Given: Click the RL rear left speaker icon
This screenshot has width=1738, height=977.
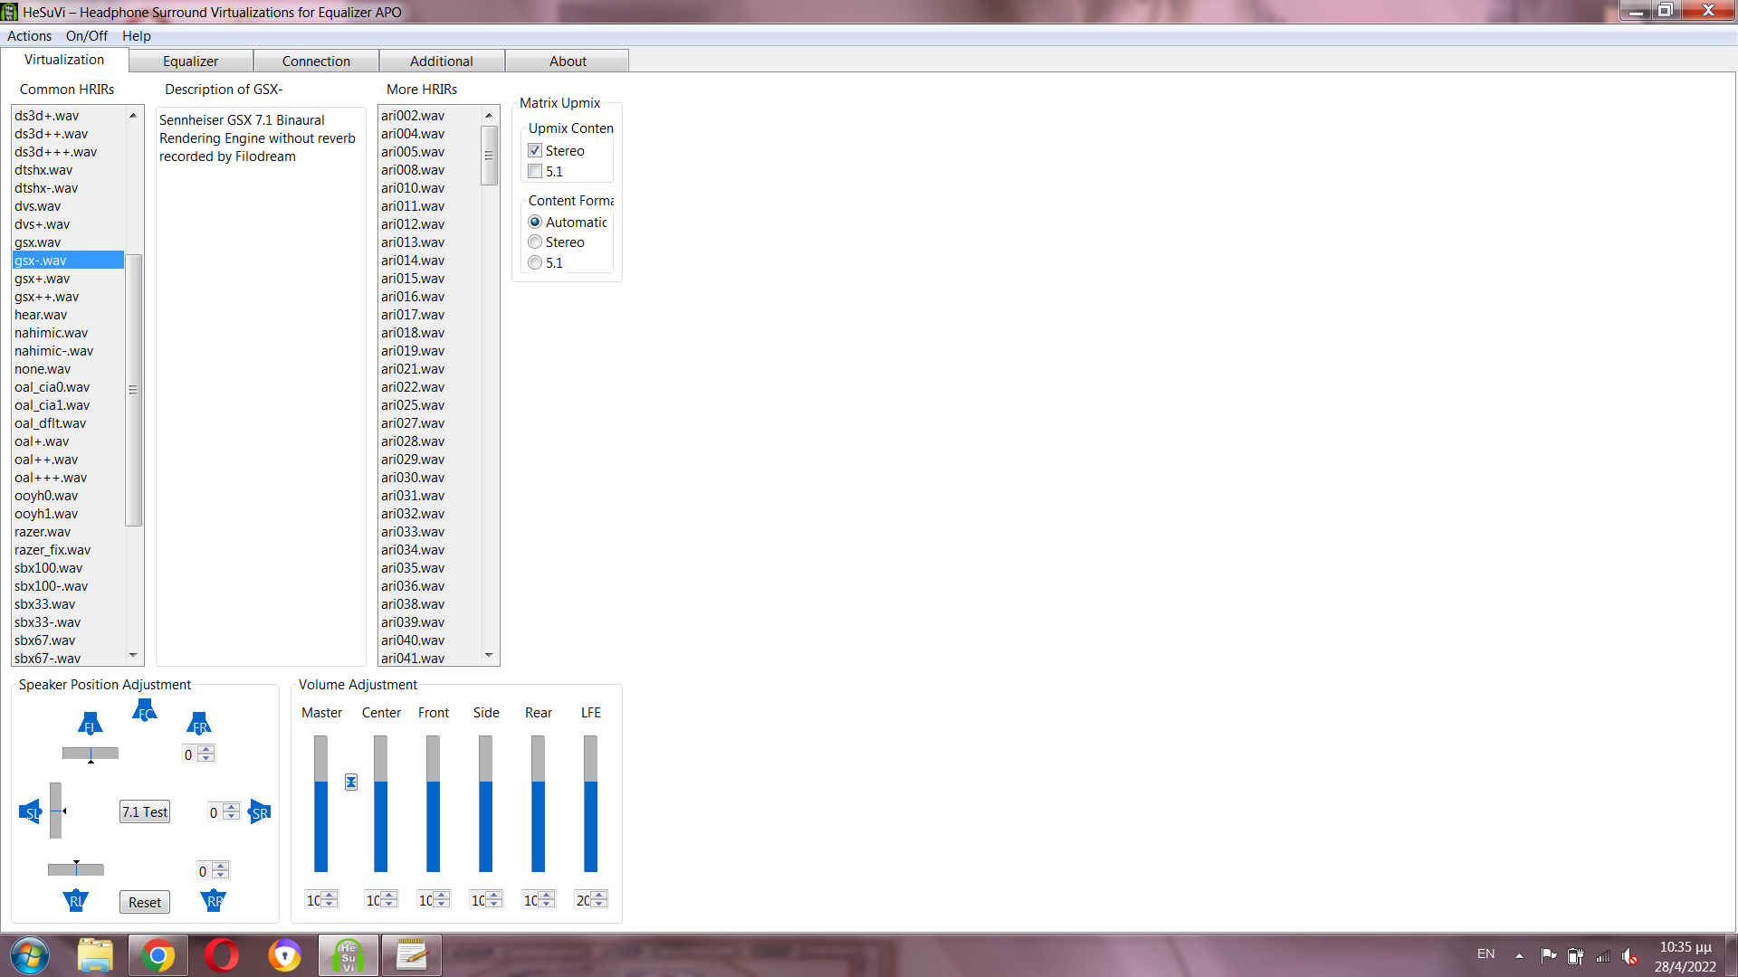Looking at the screenshot, I should tap(76, 900).
